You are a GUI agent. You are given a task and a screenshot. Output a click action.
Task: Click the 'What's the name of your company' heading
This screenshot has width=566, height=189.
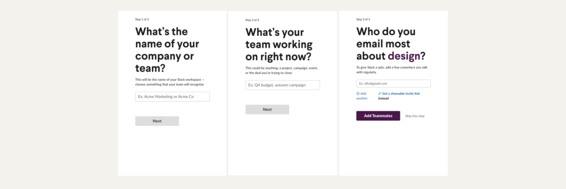click(x=167, y=50)
